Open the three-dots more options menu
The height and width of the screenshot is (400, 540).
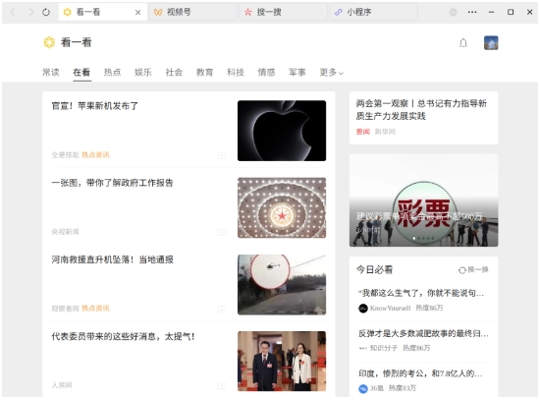(472, 12)
